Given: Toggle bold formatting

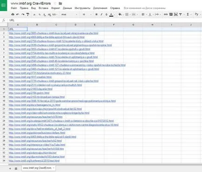Looking at the screenshot, I should pyautogui.click(x=96, y=14).
